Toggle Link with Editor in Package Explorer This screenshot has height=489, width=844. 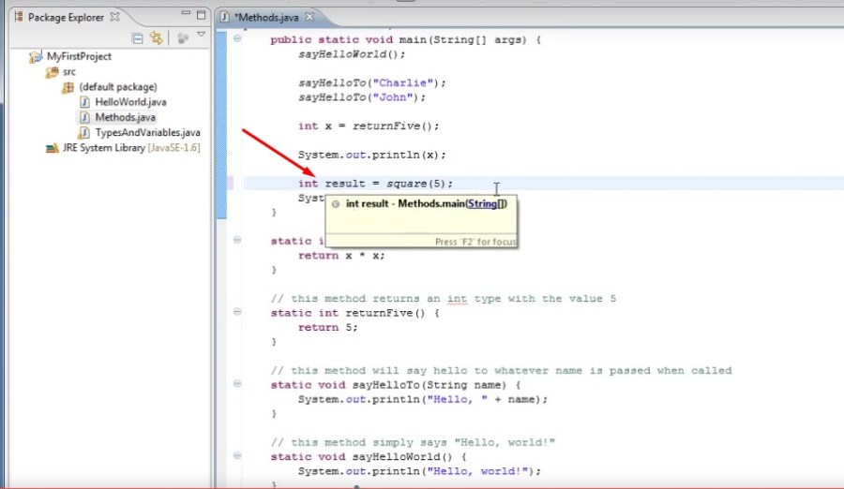point(156,38)
